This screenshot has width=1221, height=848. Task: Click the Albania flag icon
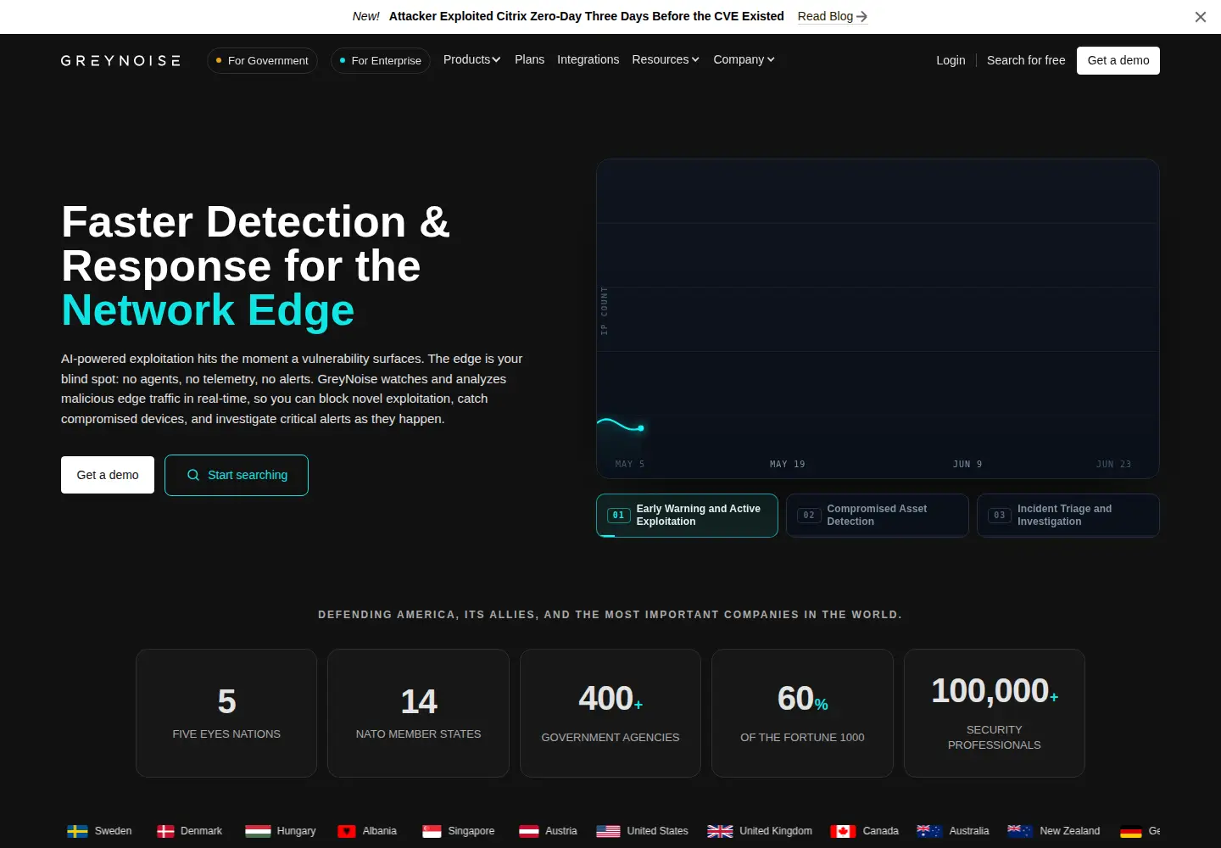[x=347, y=831]
